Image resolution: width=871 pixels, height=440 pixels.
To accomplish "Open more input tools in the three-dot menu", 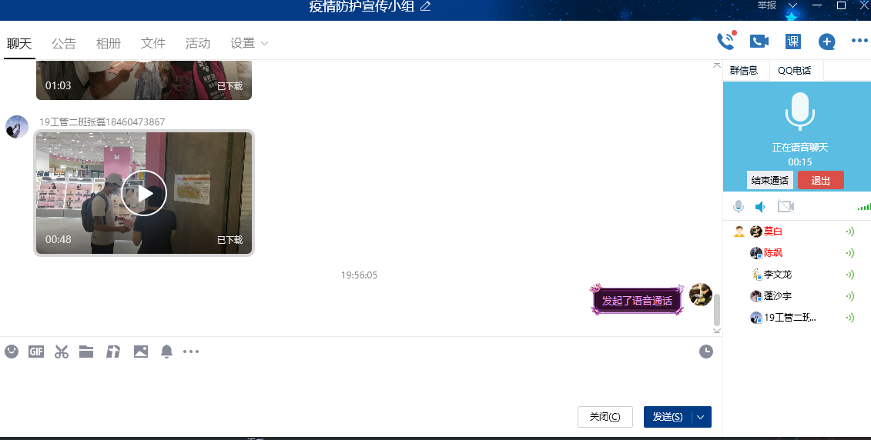I will point(190,352).
